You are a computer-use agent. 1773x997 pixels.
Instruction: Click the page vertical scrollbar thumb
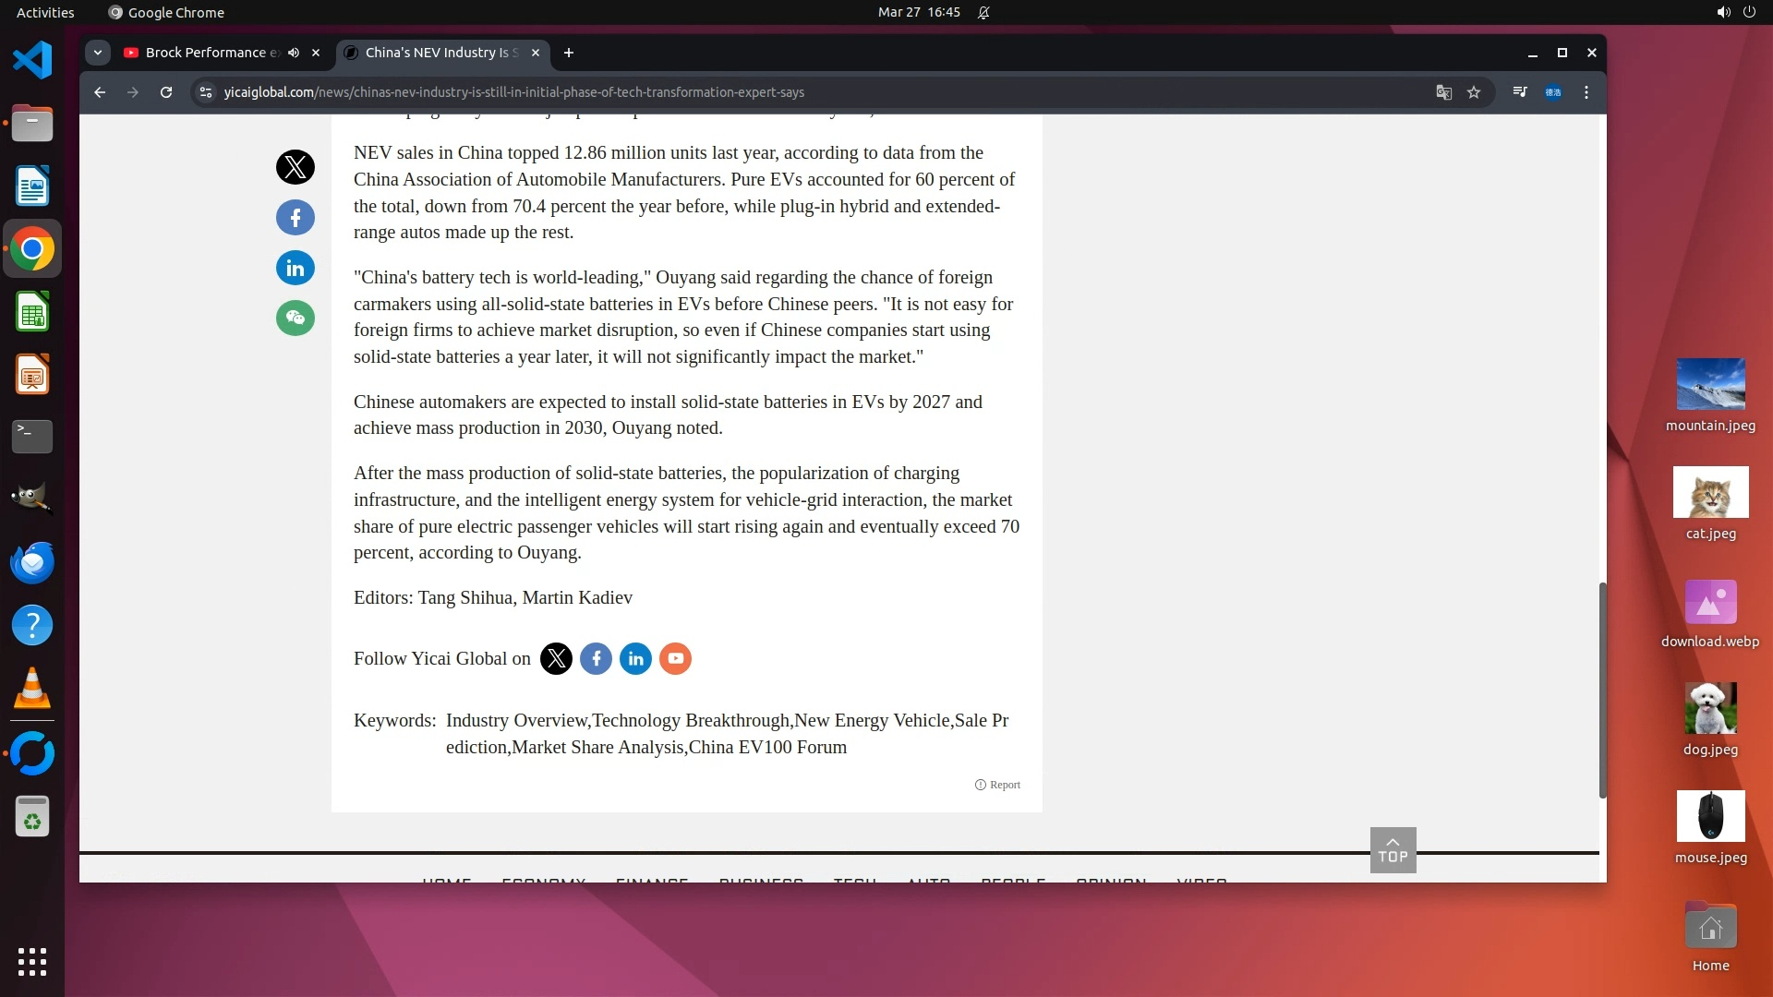[1602, 690]
